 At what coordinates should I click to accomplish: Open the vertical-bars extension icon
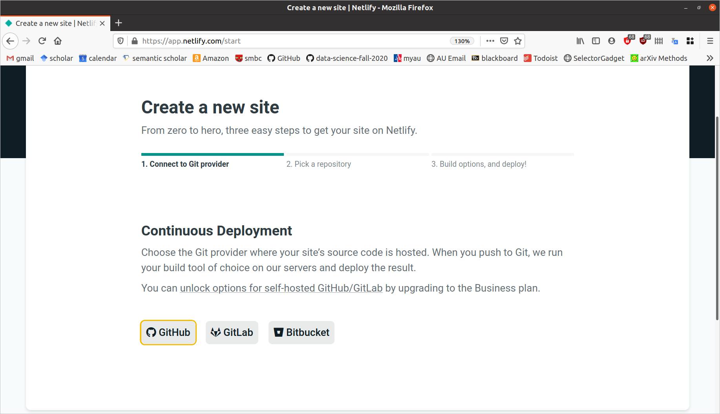659,41
